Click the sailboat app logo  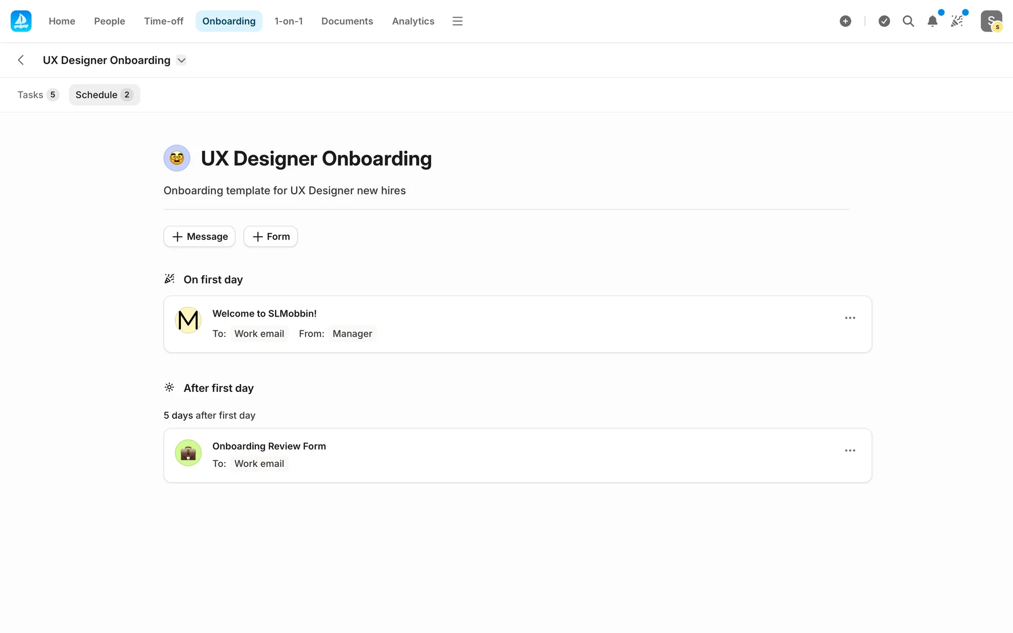click(21, 21)
